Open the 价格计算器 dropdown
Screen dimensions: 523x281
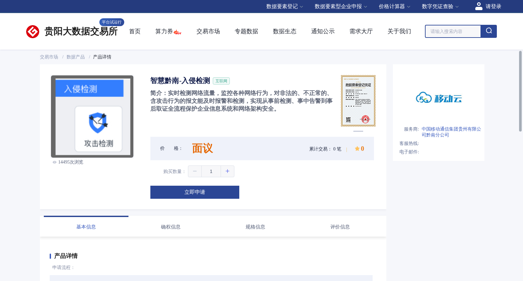point(395,7)
